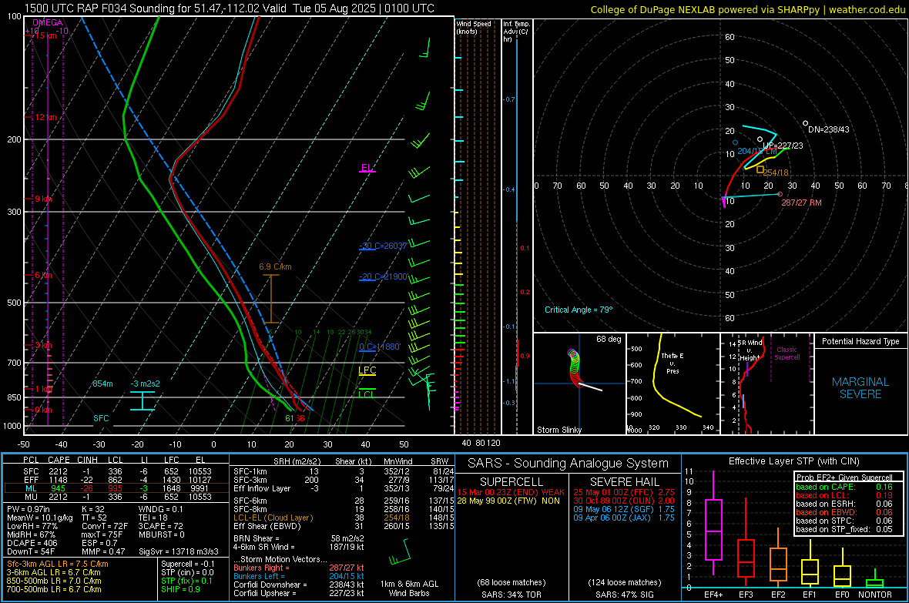Click the MARGINAL SEVERE hazard text
This screenshot has width=909, height=603.
point(860,388)
